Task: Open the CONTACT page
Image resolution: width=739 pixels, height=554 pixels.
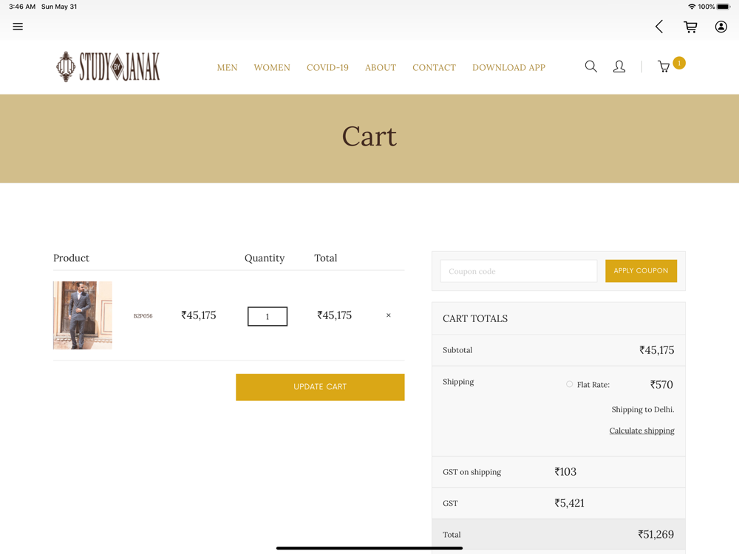Action: tap(434, 67)
